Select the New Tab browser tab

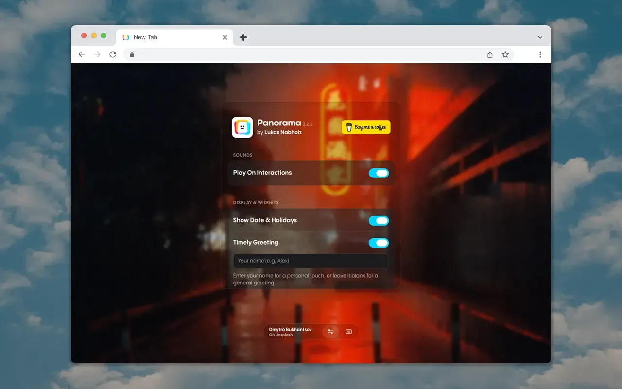click(174, 37)
